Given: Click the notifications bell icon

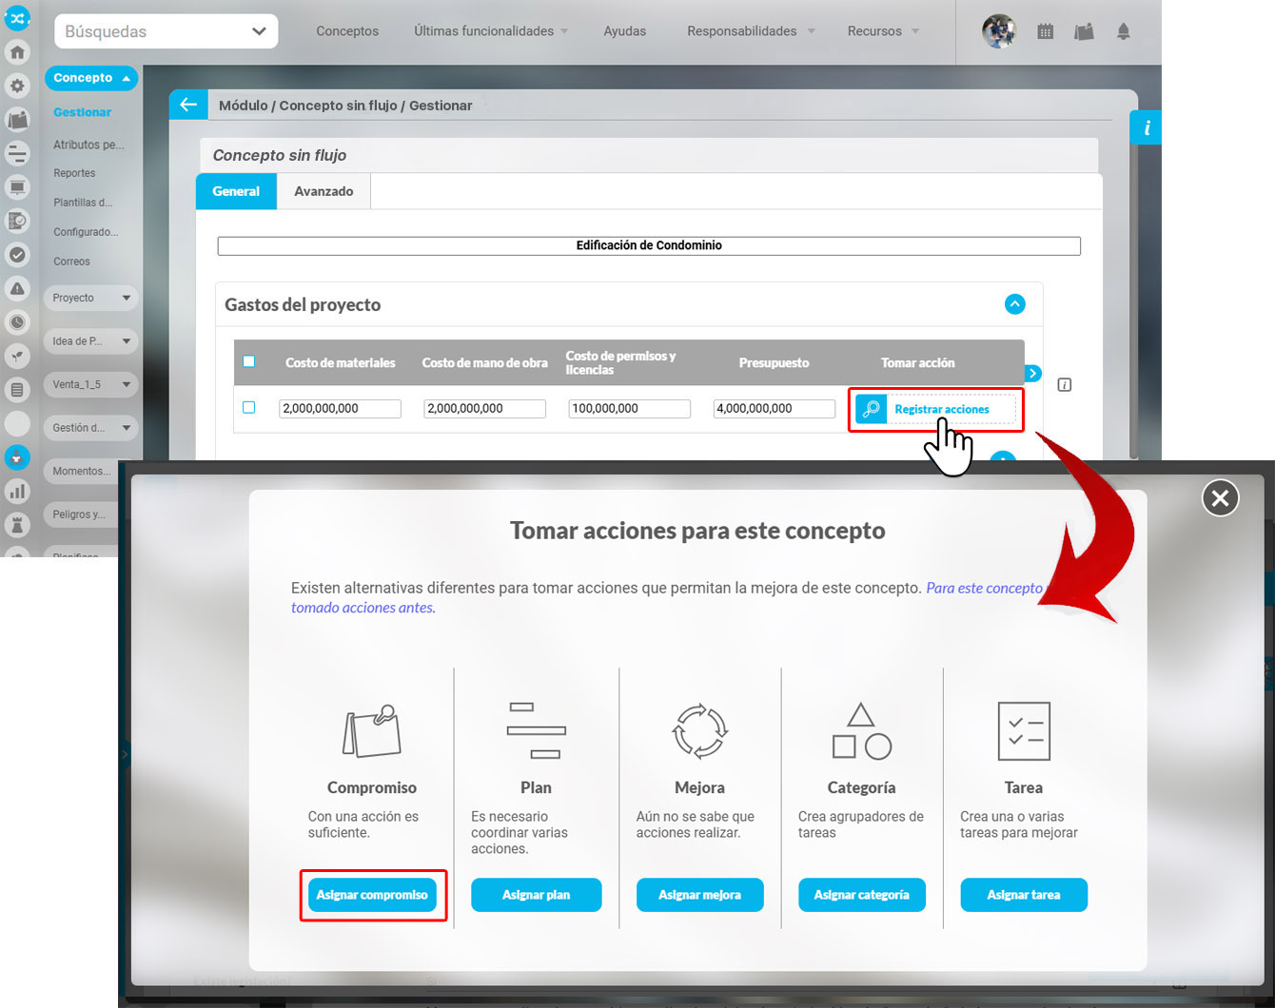Looking at the screenshot, I should click(1123, 31).
